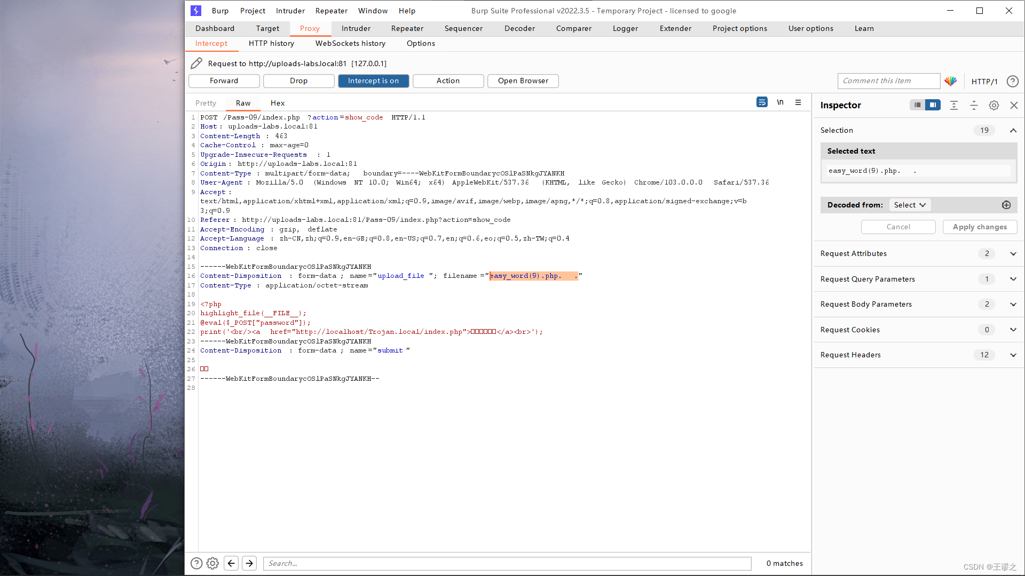The image size is (1025, 576).
Task: Open the Burp menu
Action: (x=220, y=11)
